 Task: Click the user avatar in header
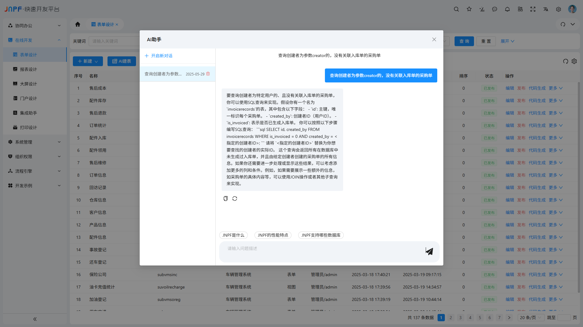[572, 9]
